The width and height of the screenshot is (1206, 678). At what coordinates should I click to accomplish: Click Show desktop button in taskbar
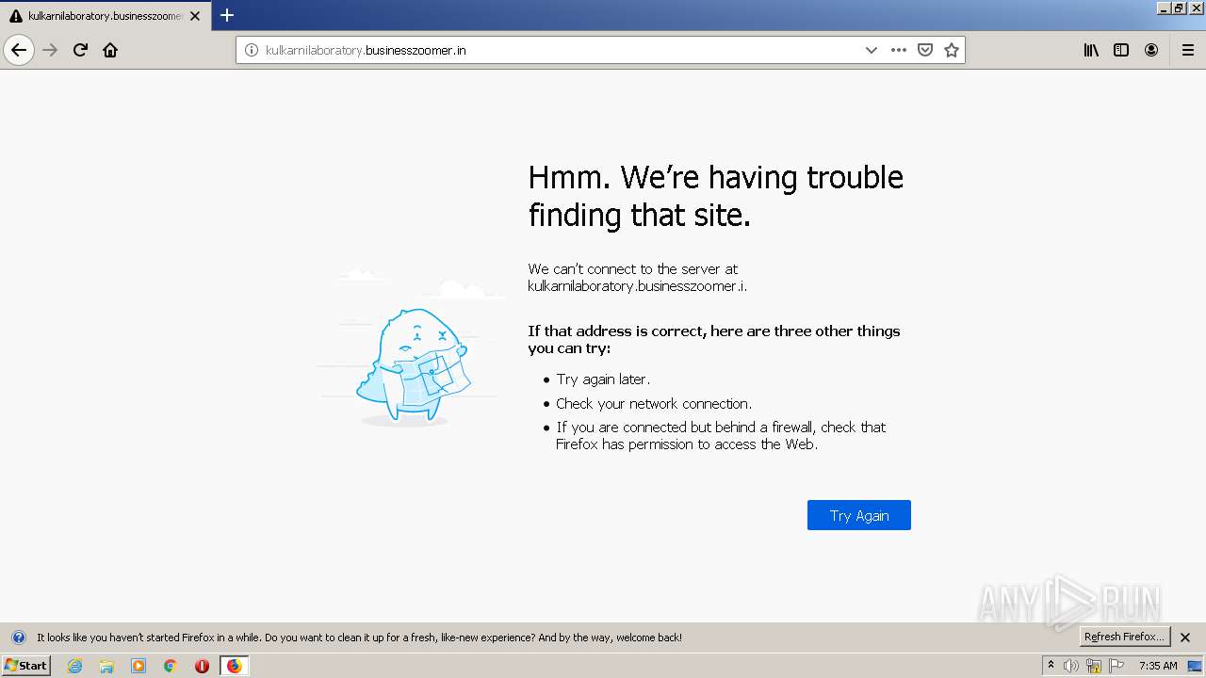pyautogui.click(x=1197, y=666)
